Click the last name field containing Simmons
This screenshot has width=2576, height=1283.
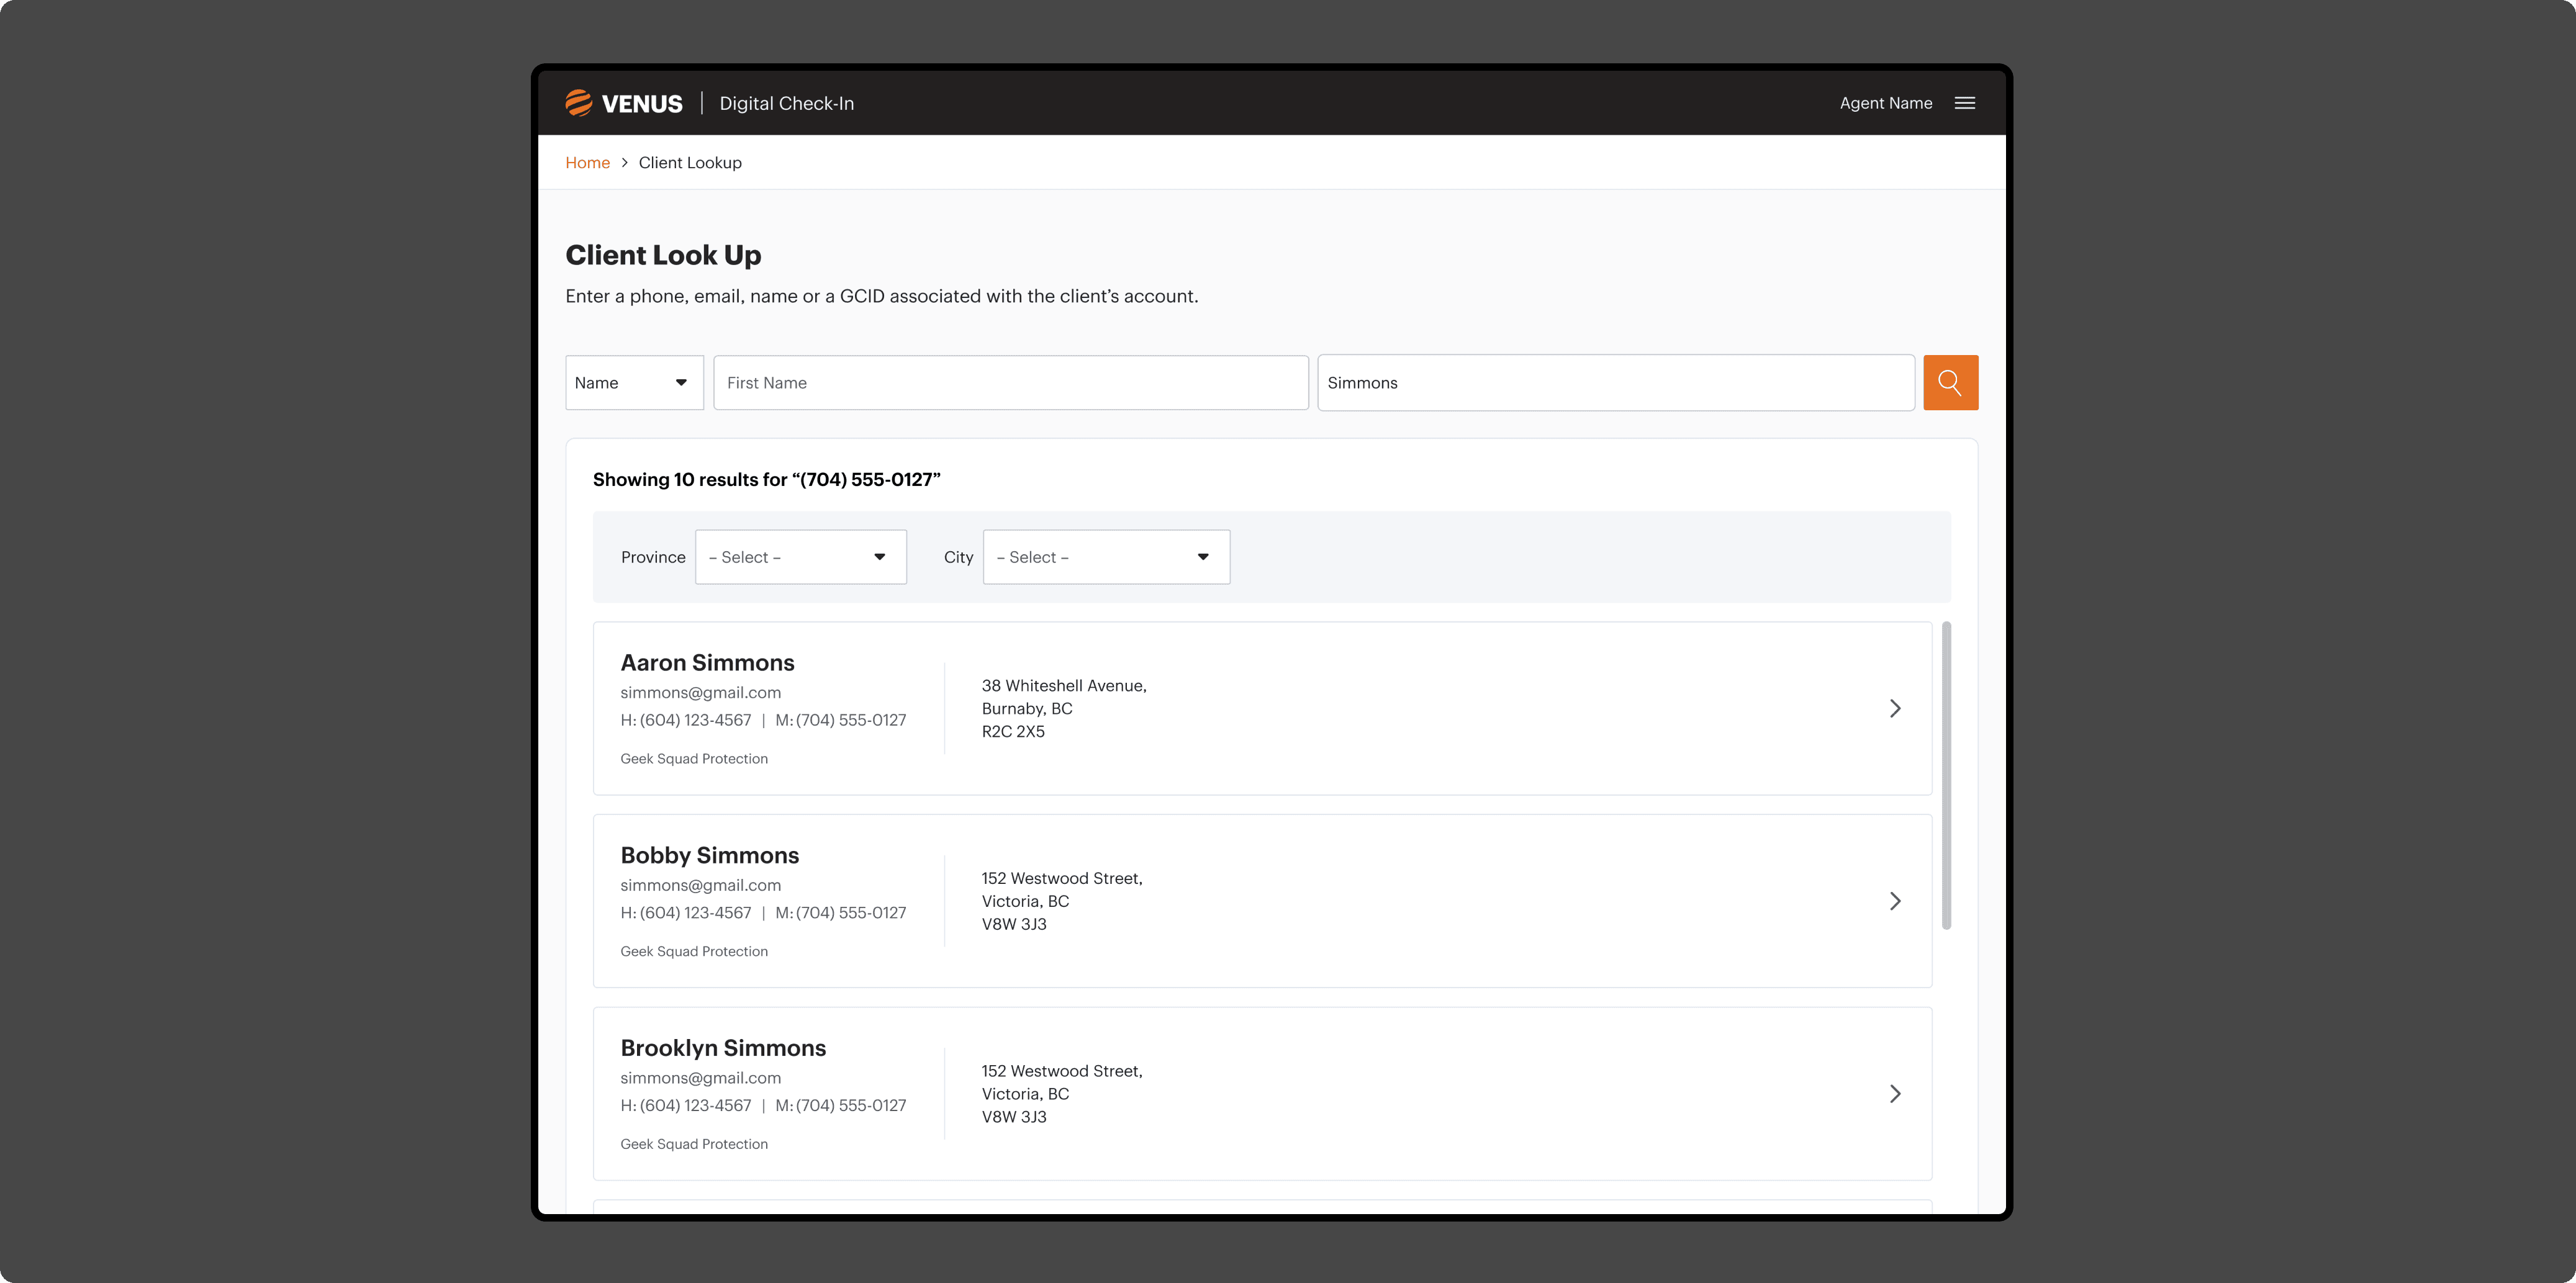1615,382
